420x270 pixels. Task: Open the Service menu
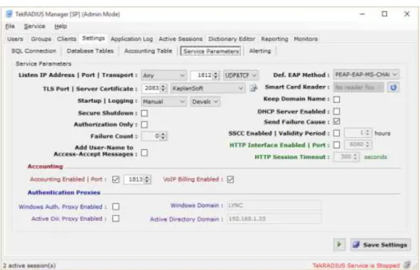click(x=35, y=26)
